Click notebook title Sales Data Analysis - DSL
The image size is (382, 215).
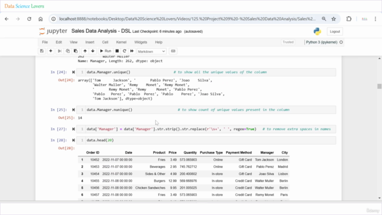coord(101,31)
